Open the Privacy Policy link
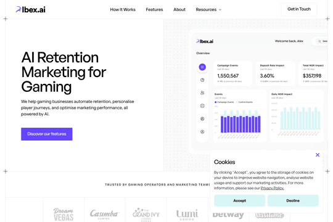This screenshot has width=333, height=222. (273, 188)
